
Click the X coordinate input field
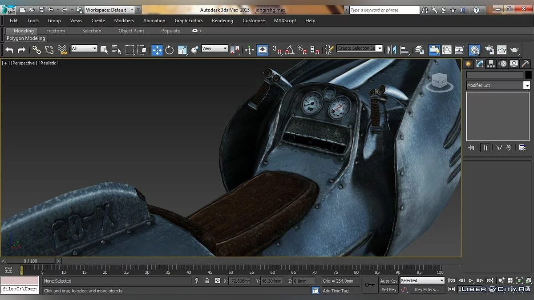[x=239, y=281]
